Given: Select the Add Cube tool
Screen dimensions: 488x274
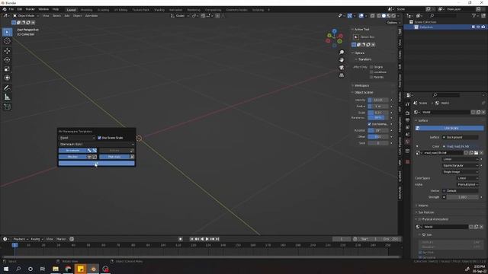Looking at the screenshot, I should 7,107.
